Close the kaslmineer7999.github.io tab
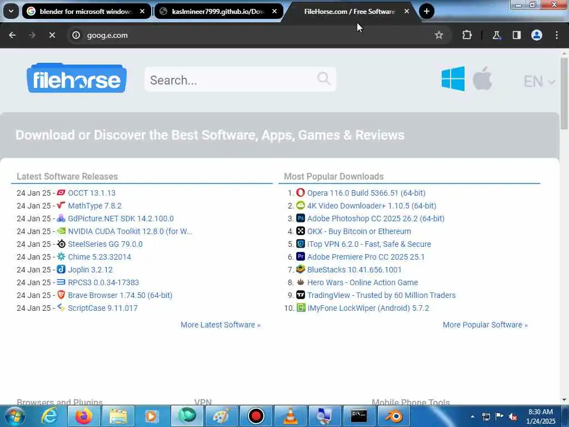This screenshot has width=569, height=427. 274,11
